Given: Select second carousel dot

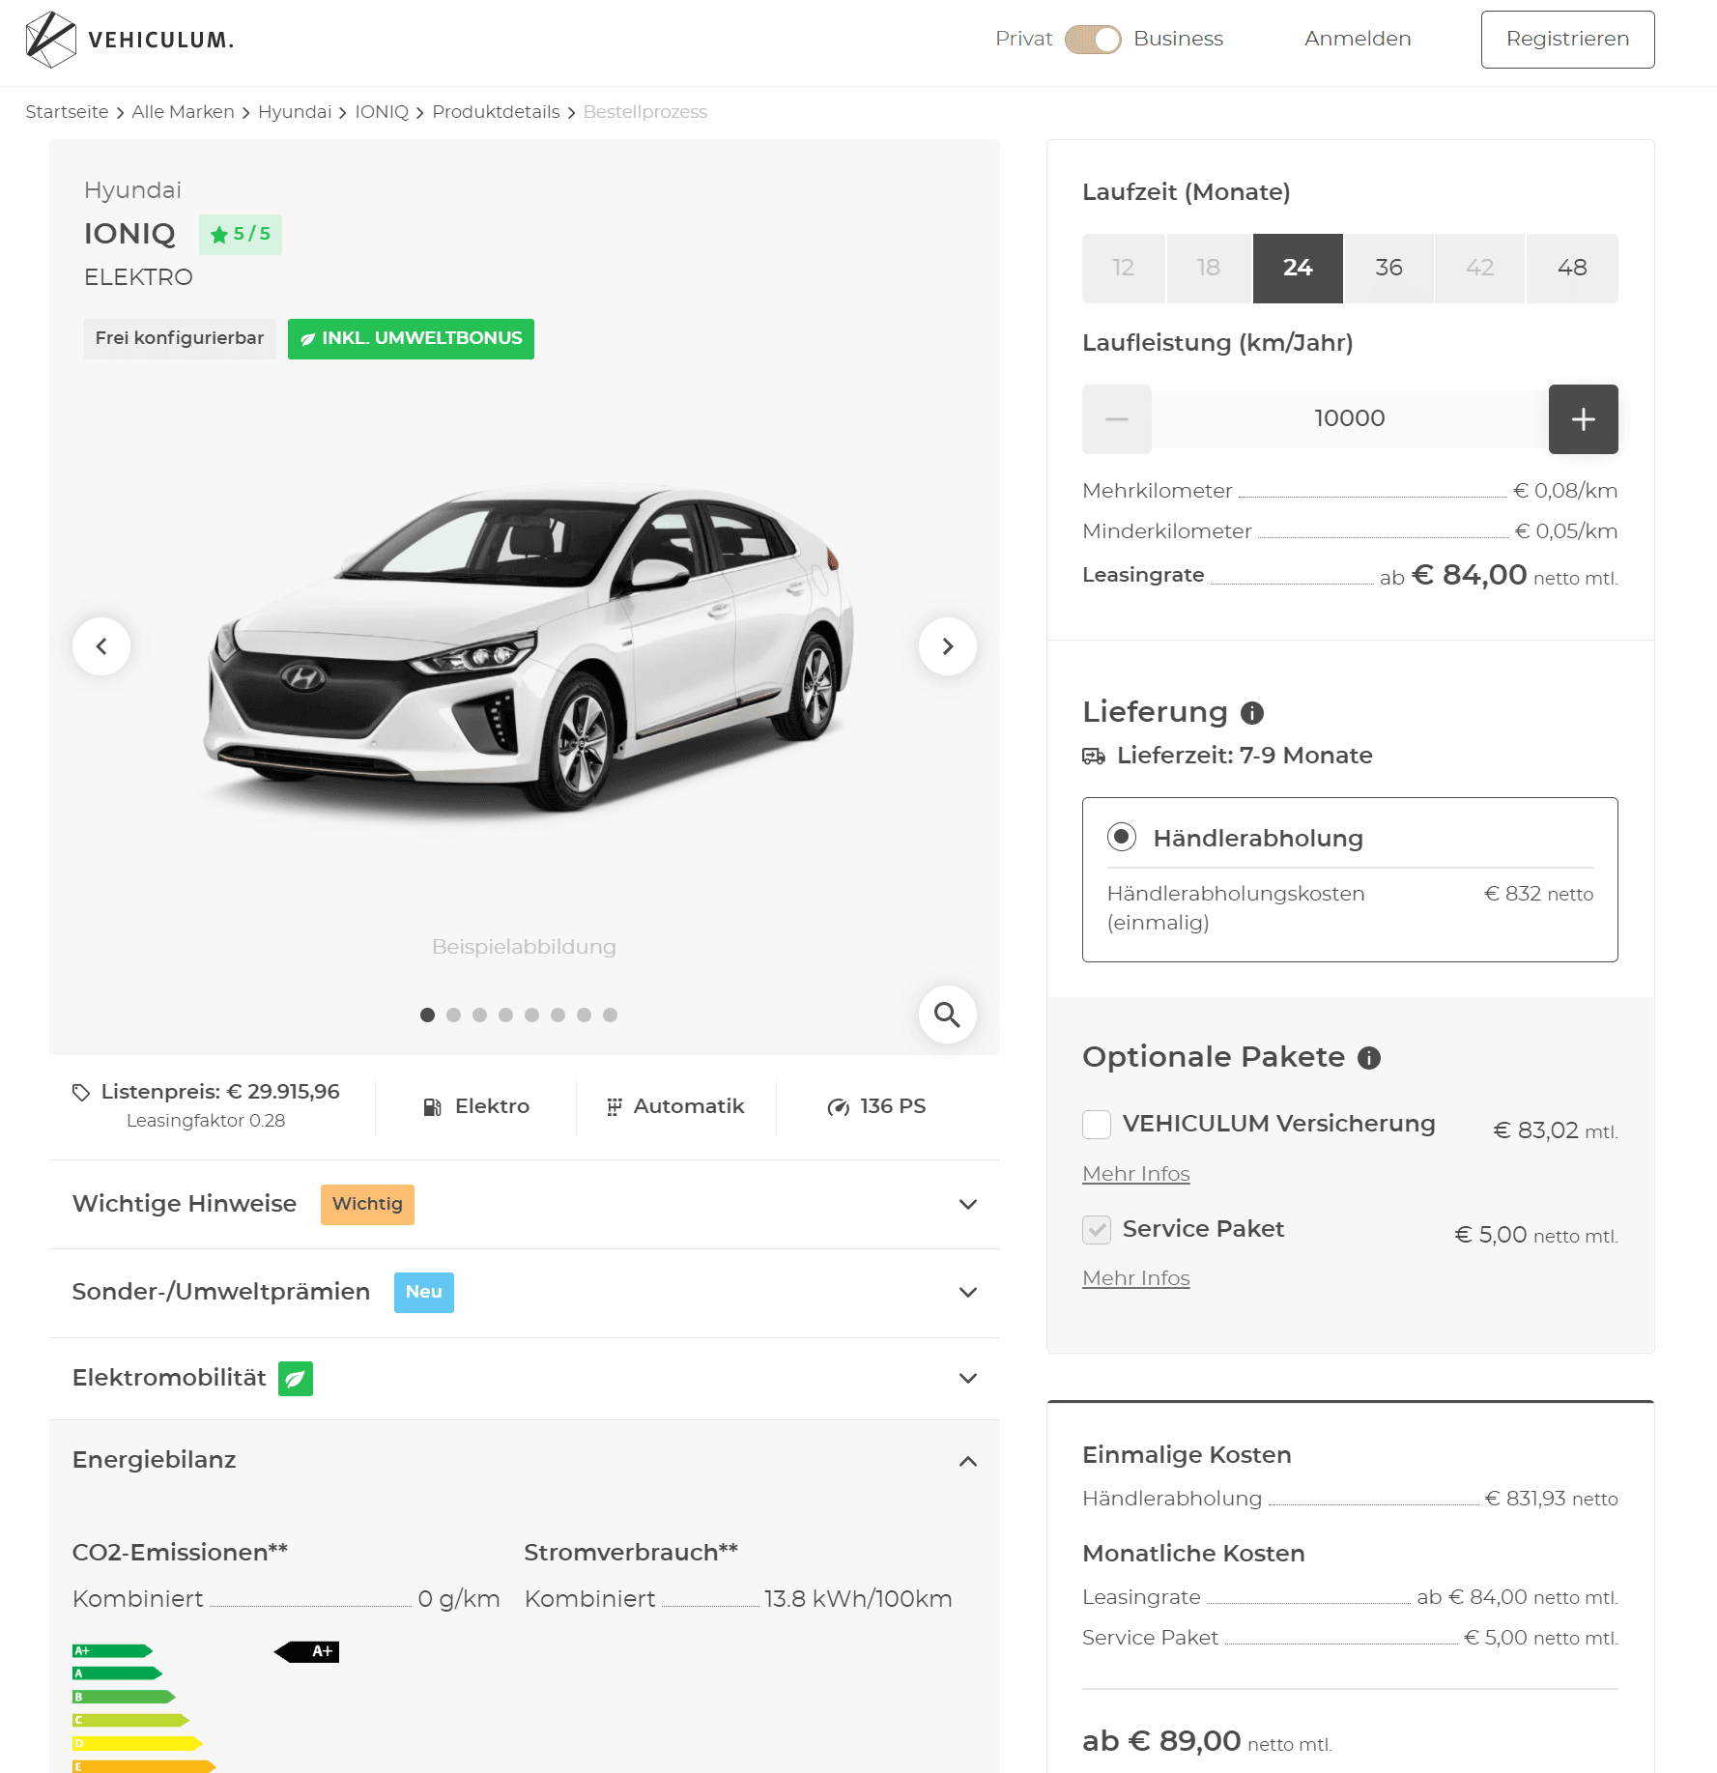Looking at the screenshot, I should click(x=453, y=1015).
